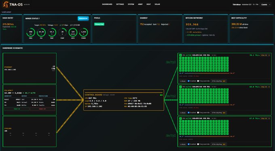The height and width of the screenshot is (151, 275).
Task: Enable Freq override on the top hashboard
Action: 198,81
